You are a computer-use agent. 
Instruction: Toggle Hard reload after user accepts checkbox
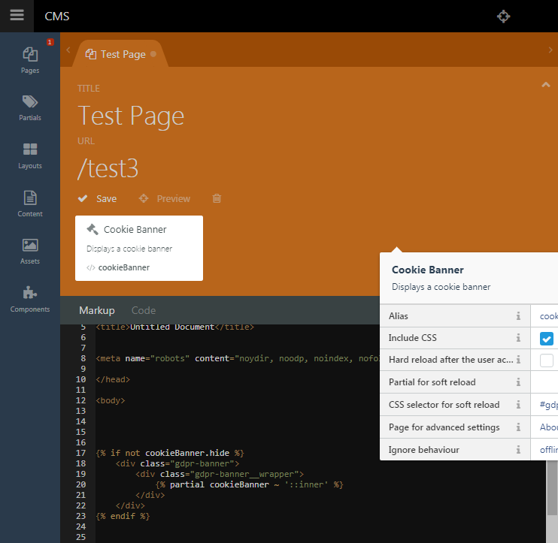(x=546, y=360)
